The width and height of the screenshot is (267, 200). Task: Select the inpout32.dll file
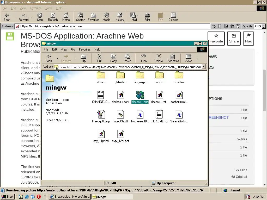pyautogui.click(x=120, y=117)
